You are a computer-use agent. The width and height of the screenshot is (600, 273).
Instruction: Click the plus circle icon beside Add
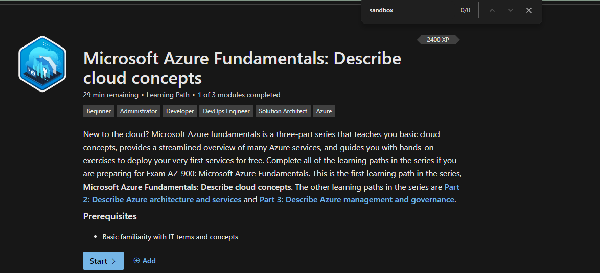(136, 261)
